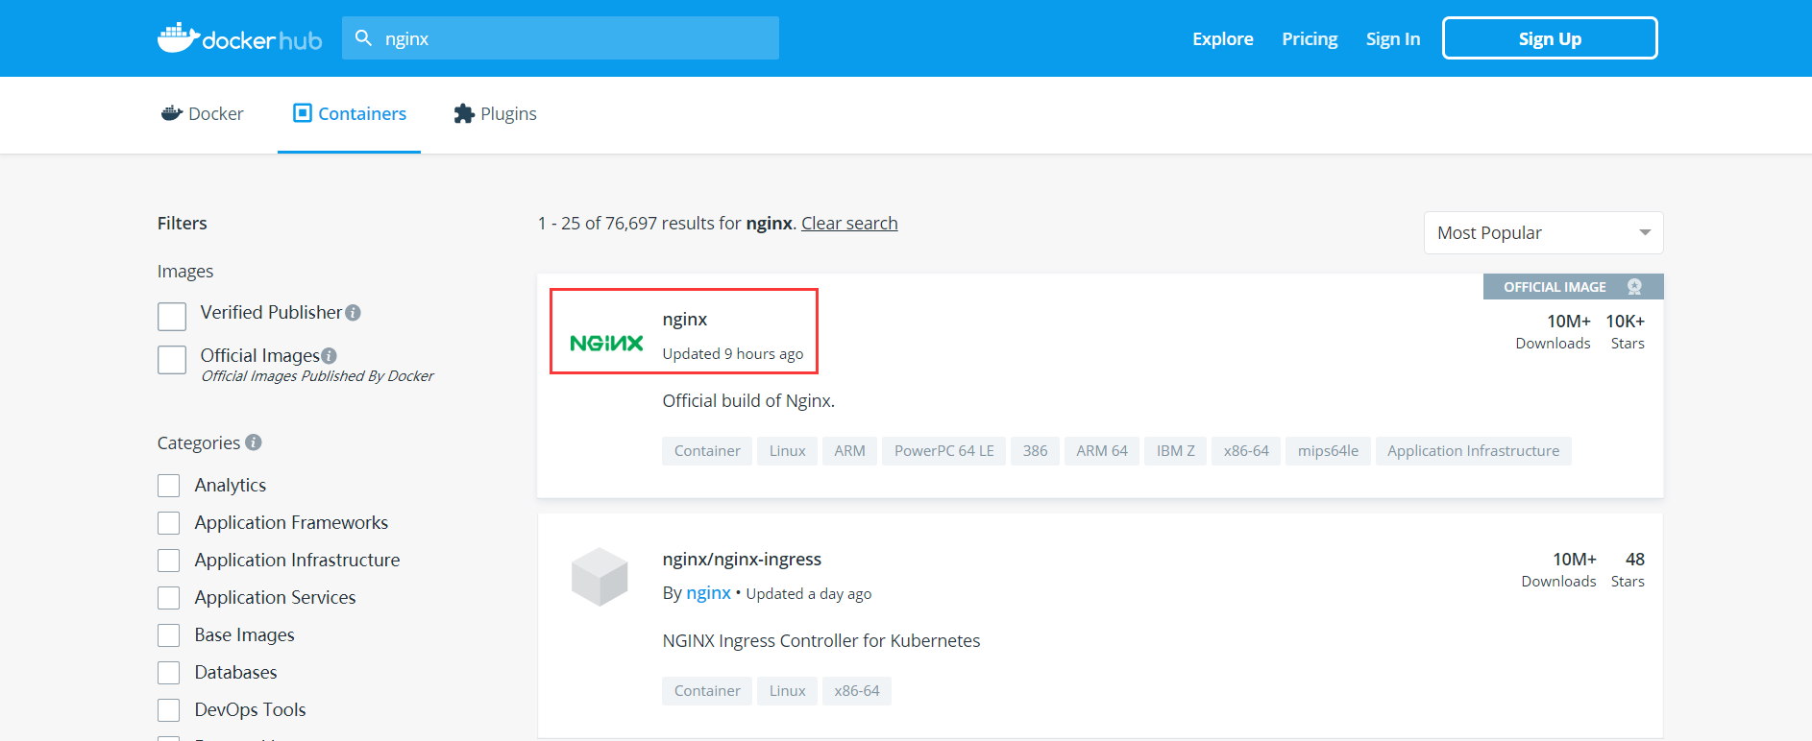Image resolution: width=1812 pixels, height=741 pixels.
Task: Click into the nginx search field
Action: pos(560,38)
